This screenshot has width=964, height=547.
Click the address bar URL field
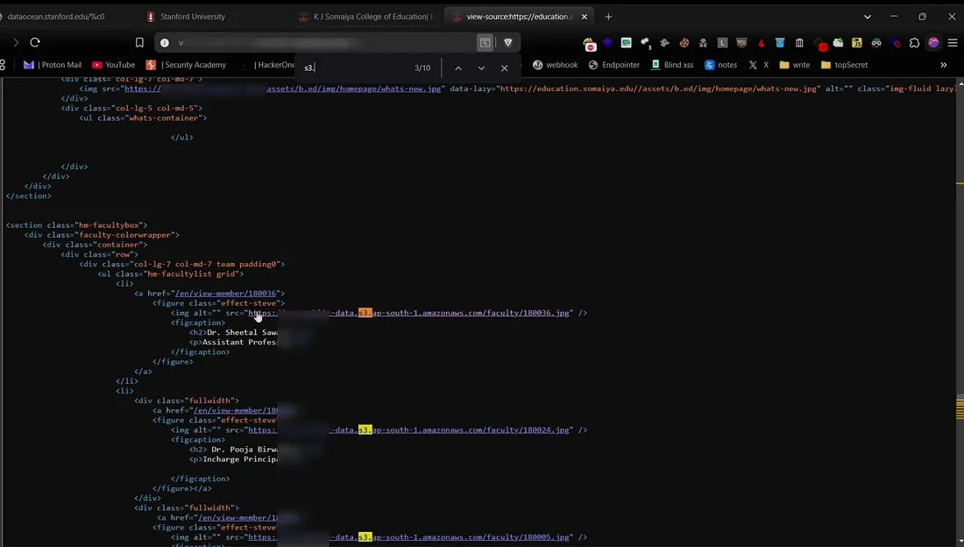click(x=324, y=42)
